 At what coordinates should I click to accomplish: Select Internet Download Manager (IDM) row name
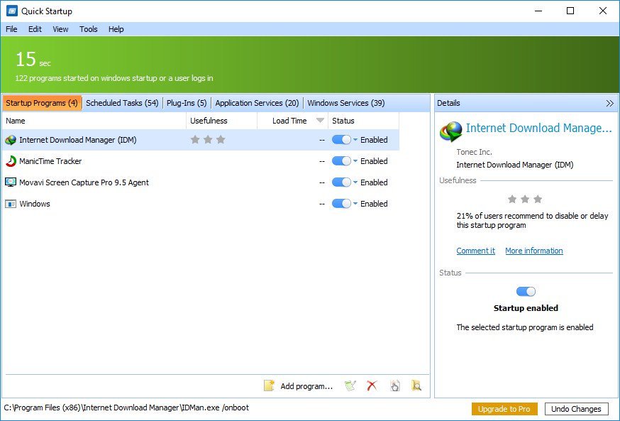77,140
